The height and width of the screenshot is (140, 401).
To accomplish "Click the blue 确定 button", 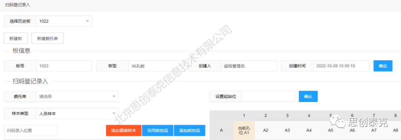I will (383, 66).
